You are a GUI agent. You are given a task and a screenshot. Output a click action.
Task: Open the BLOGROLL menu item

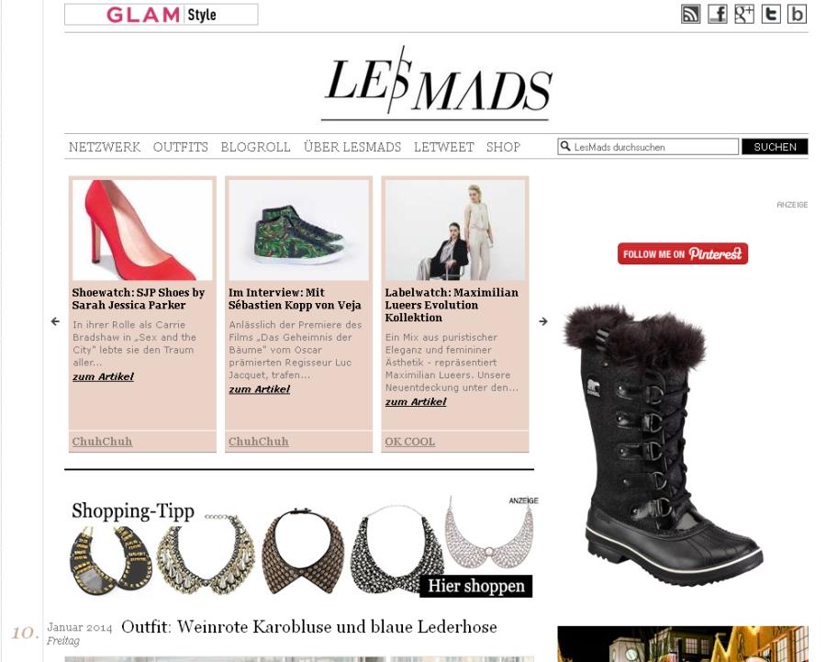pyautogui.click(x=255, y=147)
